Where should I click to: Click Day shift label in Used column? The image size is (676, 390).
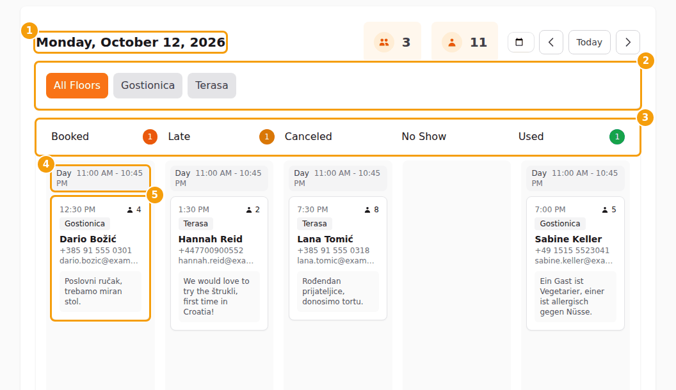tap(539, 173)
